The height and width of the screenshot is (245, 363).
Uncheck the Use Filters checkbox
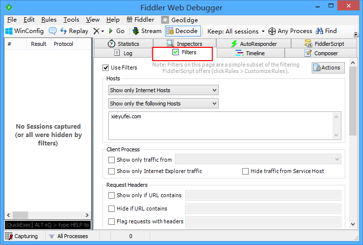click(105, 68)
